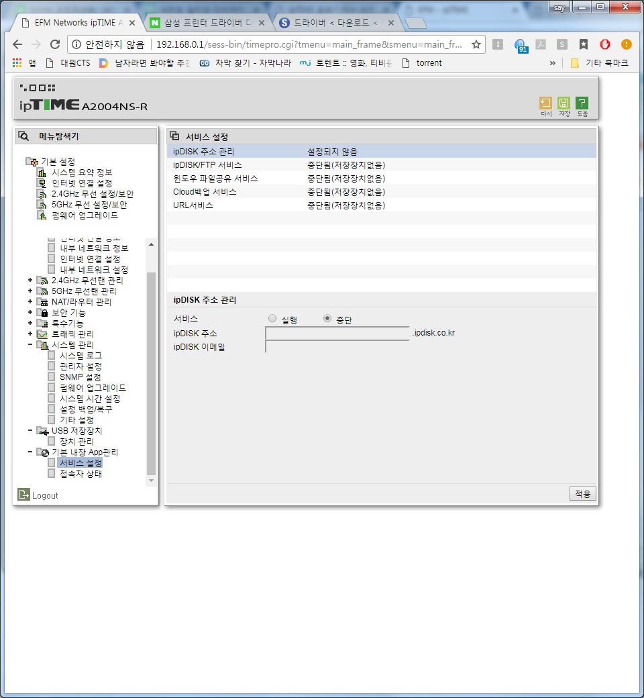Image resolution: width=644 pixels, height=698 pixels.
Task: Open 2.4GHz 무선 설정/보안 shortcut
Action: point(93,194)
